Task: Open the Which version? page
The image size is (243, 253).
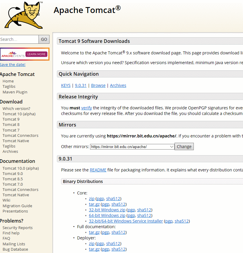Action: 16,108
